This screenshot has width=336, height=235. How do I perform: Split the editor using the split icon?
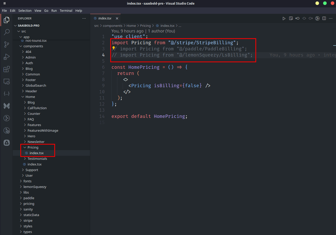(x=324, y=18)
